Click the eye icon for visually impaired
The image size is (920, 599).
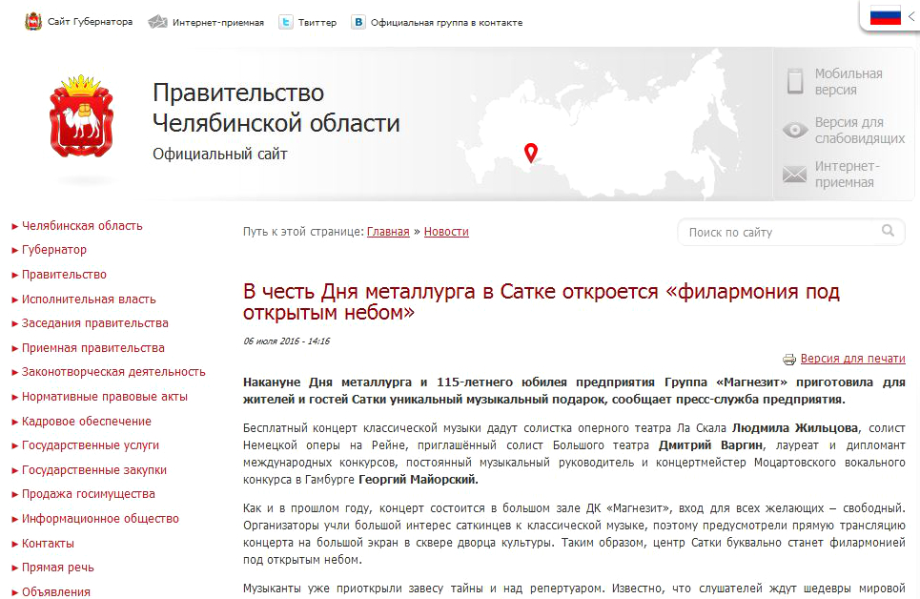point(795,130)
